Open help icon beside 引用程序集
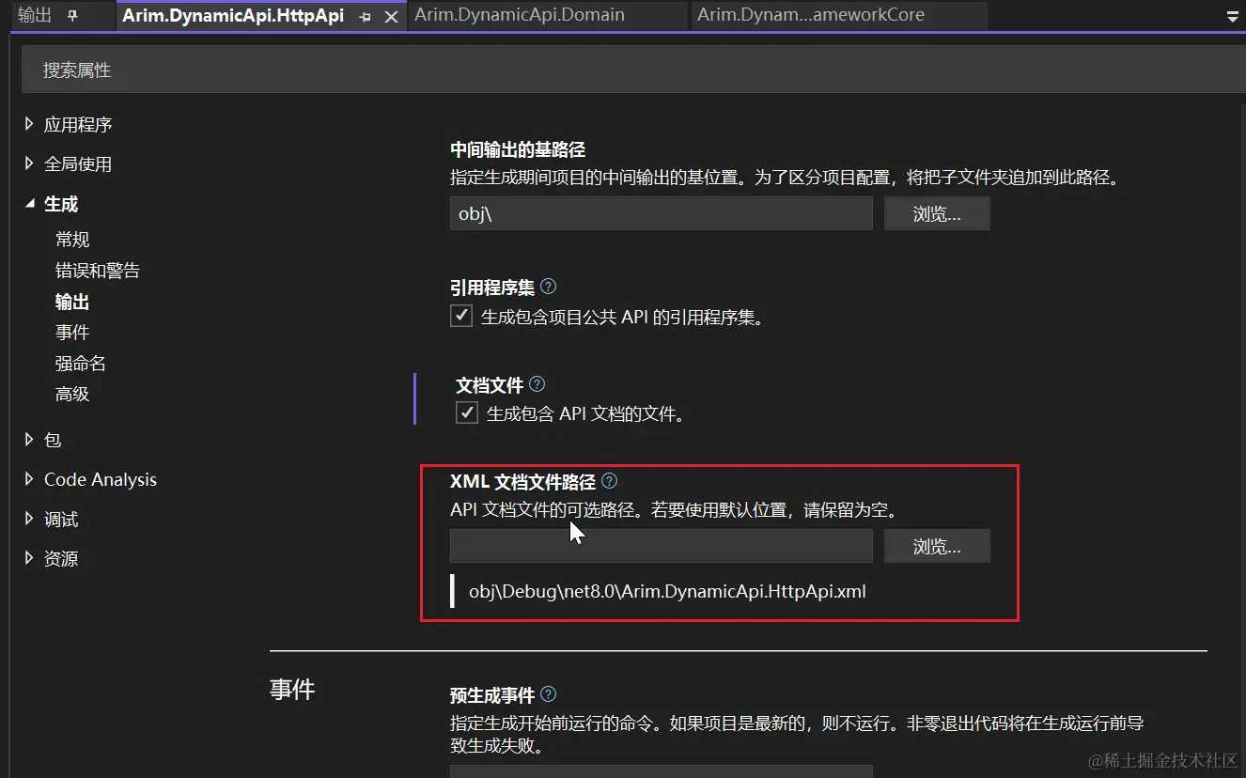Image resolution: width=1246 pixels, height=778 pixels. coord(549,287)
